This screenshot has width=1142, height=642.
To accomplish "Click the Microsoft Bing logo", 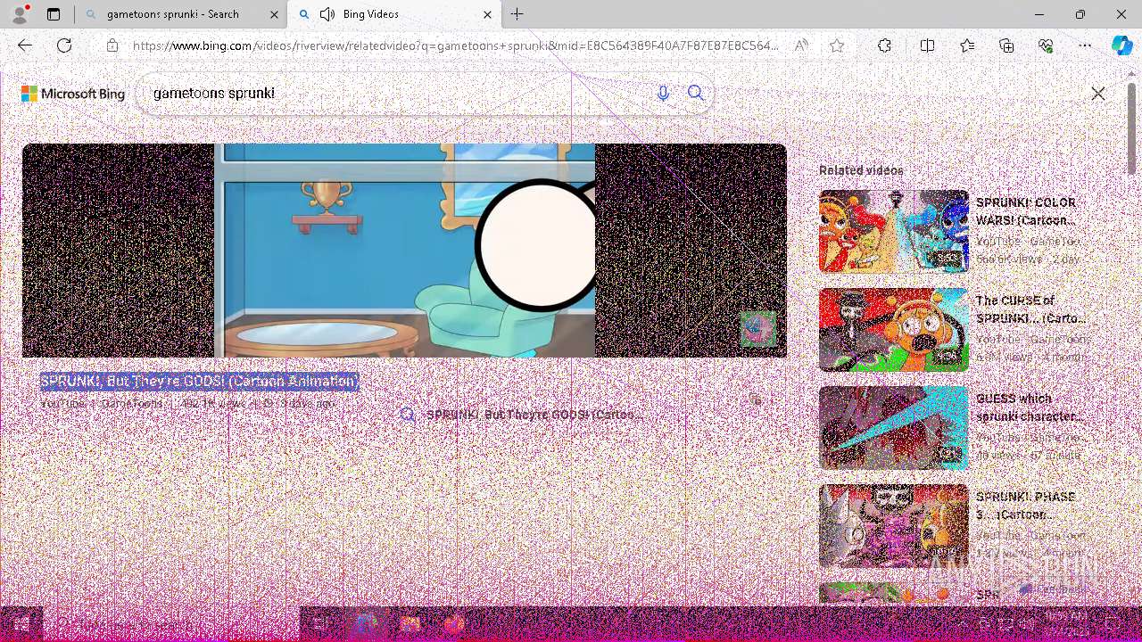I will 73,94.
